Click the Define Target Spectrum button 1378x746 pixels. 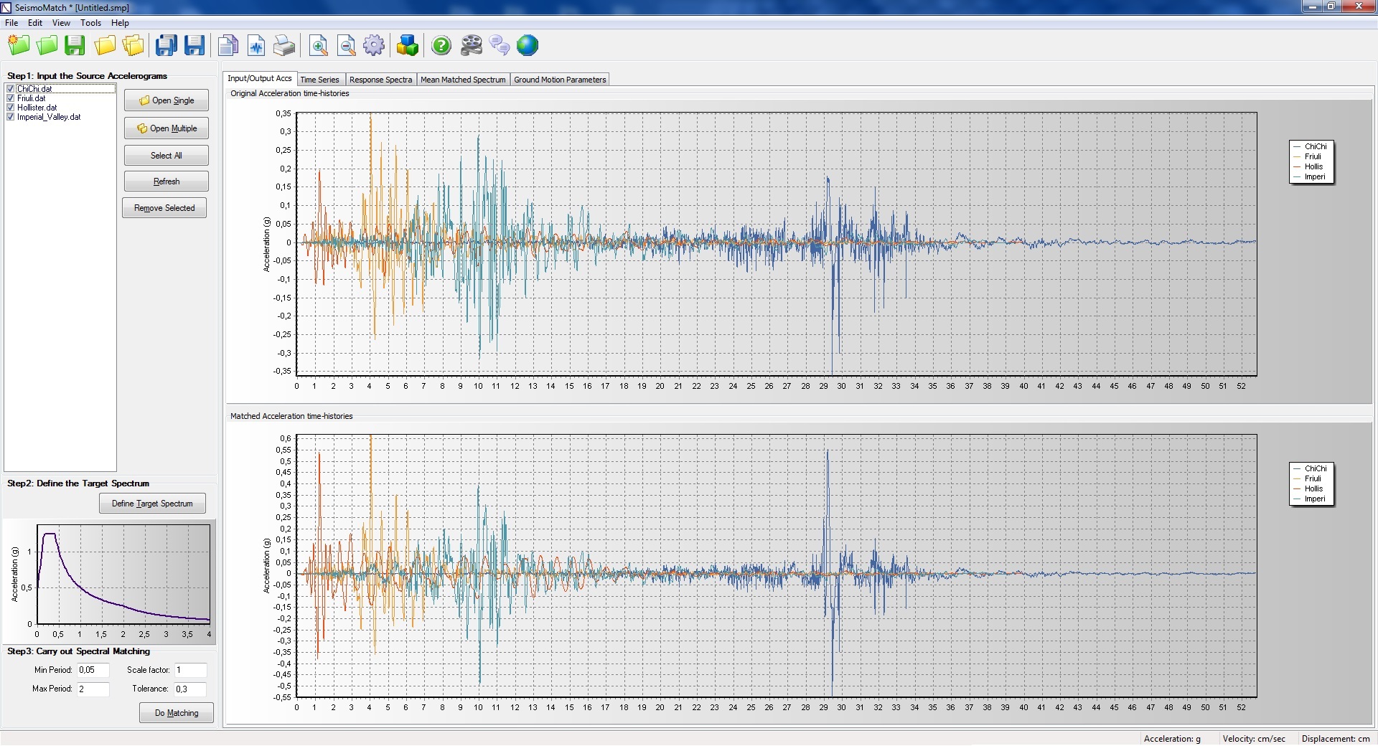(152, 504)
